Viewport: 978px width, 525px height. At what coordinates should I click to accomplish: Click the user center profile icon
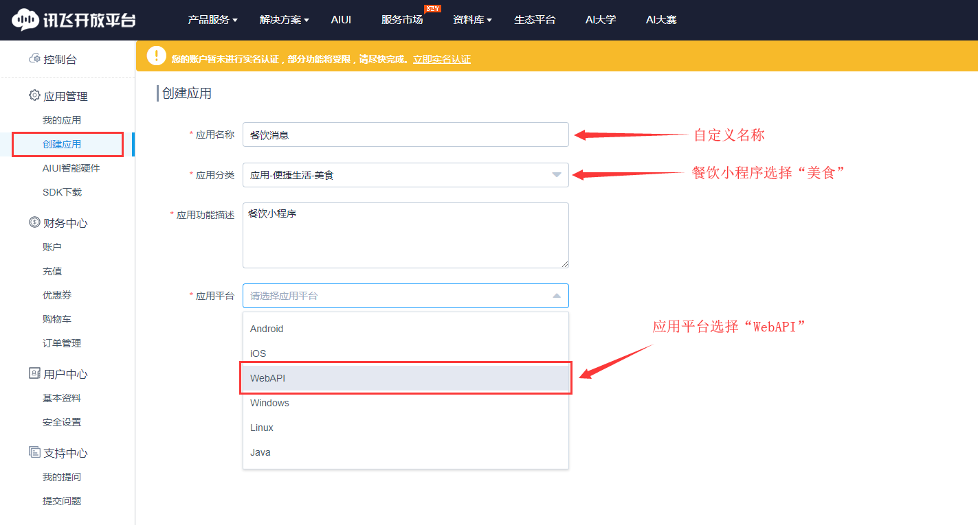pos(34,373)
